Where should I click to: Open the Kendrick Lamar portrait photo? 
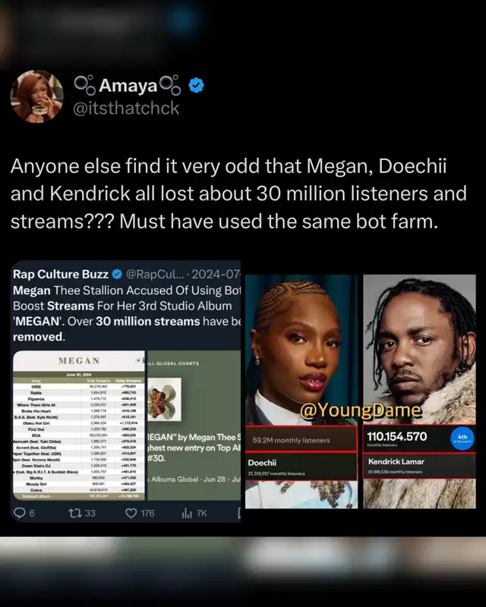click(x=419, y=341)
